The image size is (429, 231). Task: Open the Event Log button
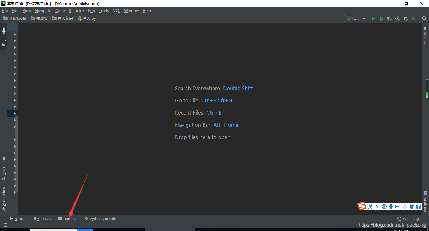[408, 219]
